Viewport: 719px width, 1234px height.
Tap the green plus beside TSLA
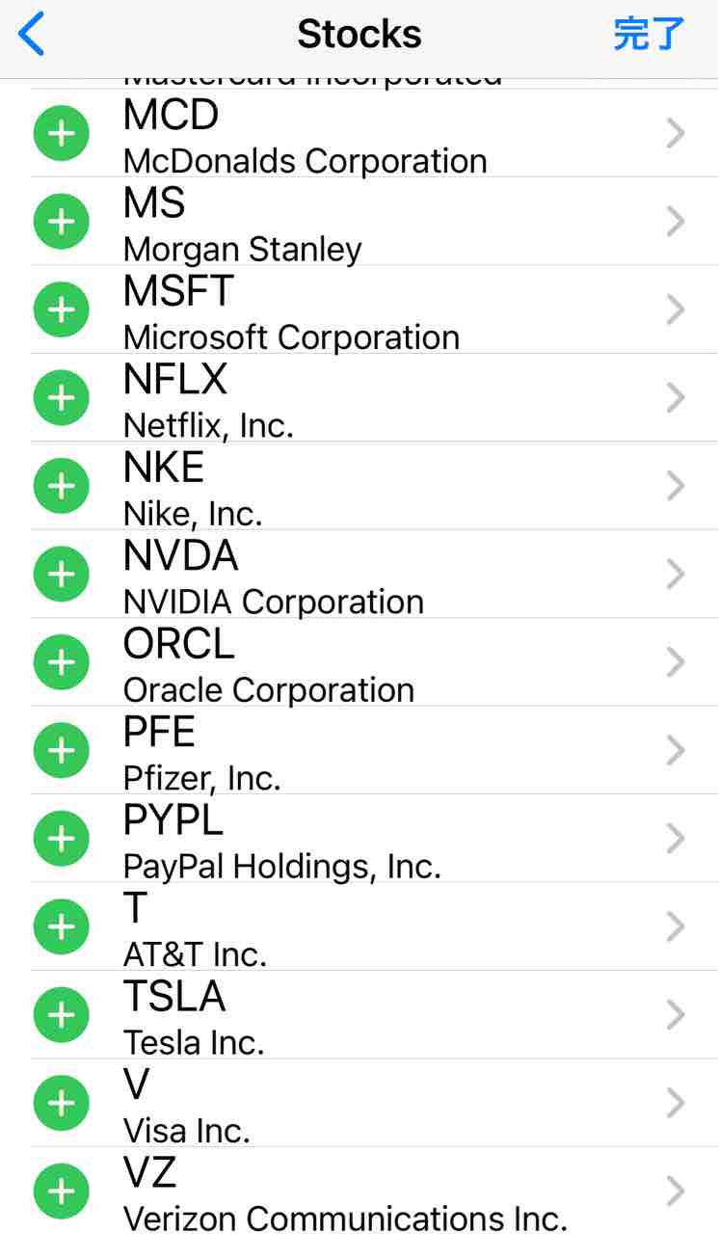[x=62, y=1015]
